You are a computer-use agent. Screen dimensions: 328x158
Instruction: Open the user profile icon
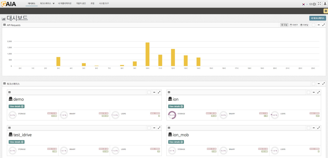[325, 4]
